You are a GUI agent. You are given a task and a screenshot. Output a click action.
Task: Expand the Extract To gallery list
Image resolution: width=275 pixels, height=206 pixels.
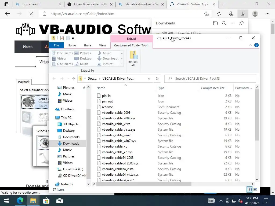click(122, 64)
